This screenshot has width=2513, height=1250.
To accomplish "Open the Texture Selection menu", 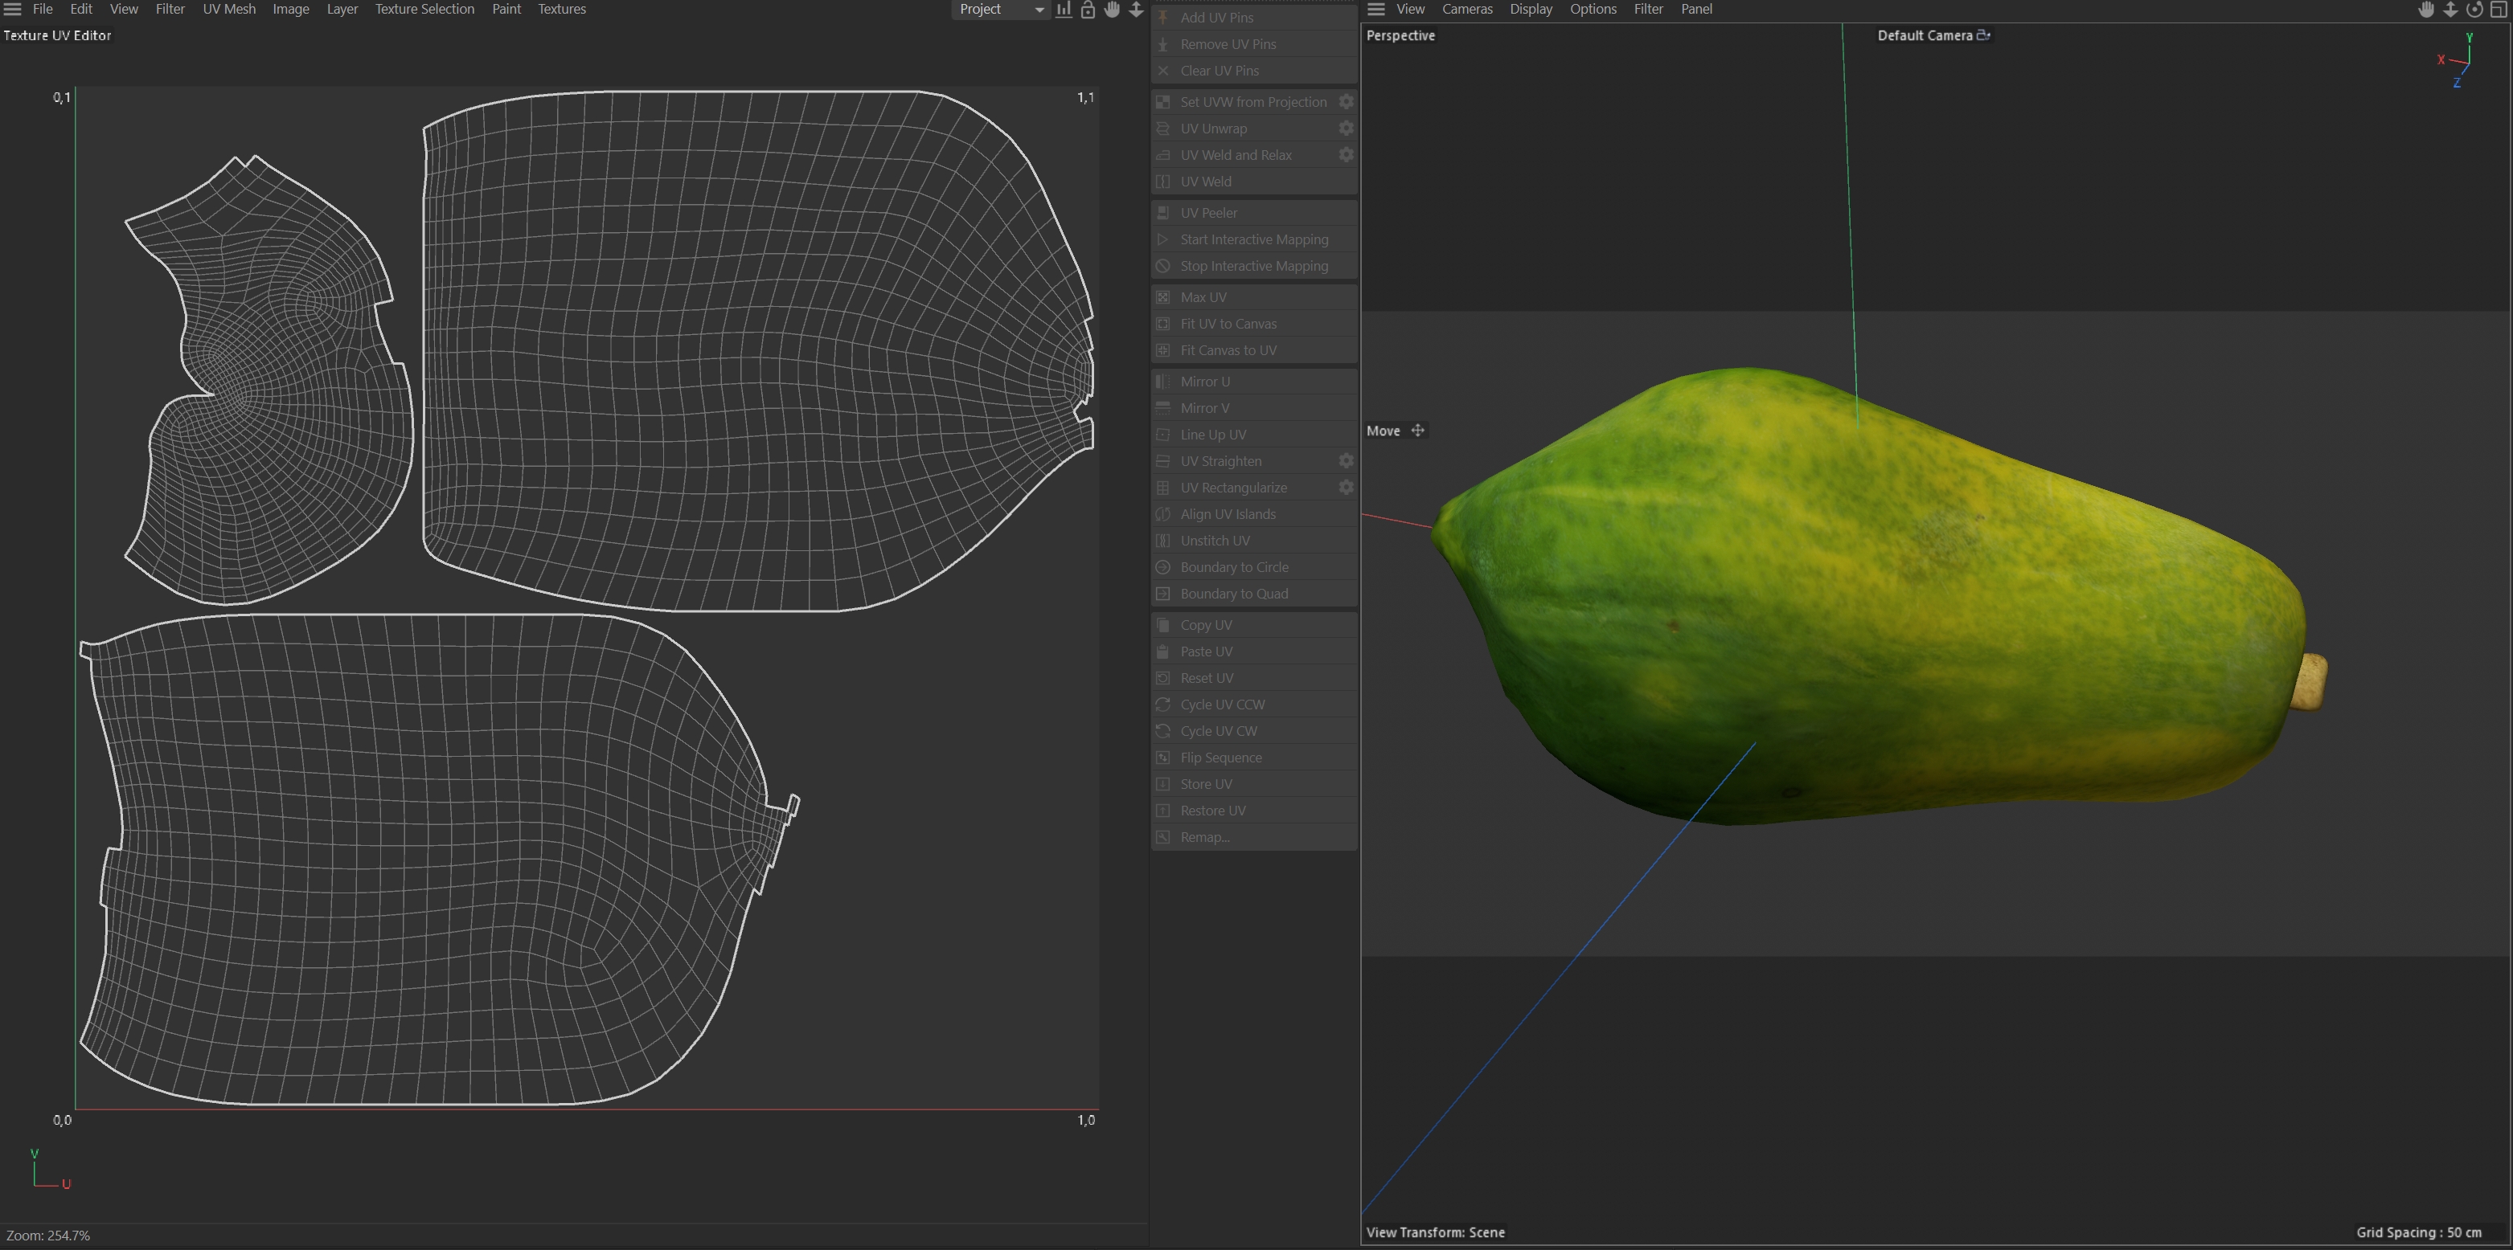I will pos(424,10).
